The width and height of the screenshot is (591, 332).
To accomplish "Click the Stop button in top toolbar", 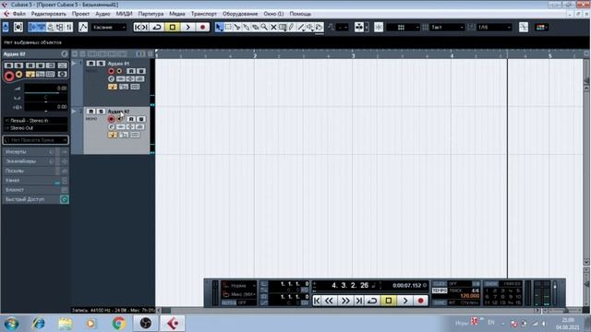I will (173, 27).
